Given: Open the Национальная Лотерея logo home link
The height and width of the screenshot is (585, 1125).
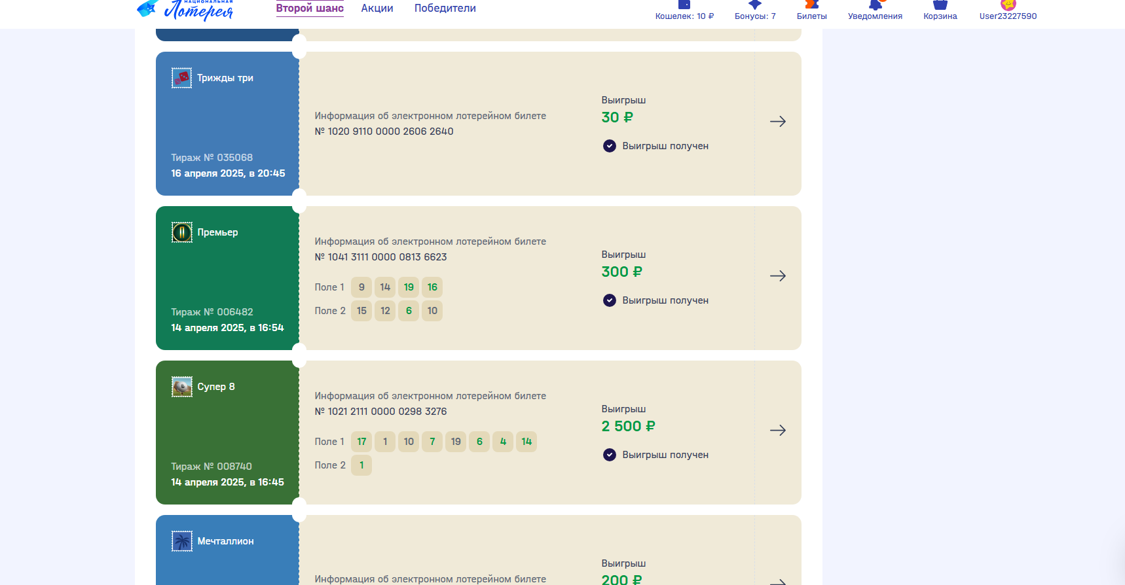Looking at the screenshot, I should pyautogui.click(x=185, y=9).
